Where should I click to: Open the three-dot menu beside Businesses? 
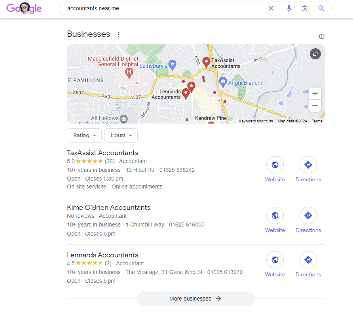click(x=119, y=34)
